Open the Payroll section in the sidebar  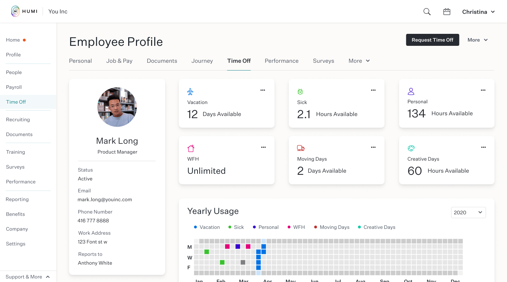(x=14, y=87)
